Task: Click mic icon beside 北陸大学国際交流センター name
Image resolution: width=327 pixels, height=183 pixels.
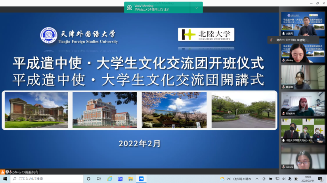Action: 284,140
